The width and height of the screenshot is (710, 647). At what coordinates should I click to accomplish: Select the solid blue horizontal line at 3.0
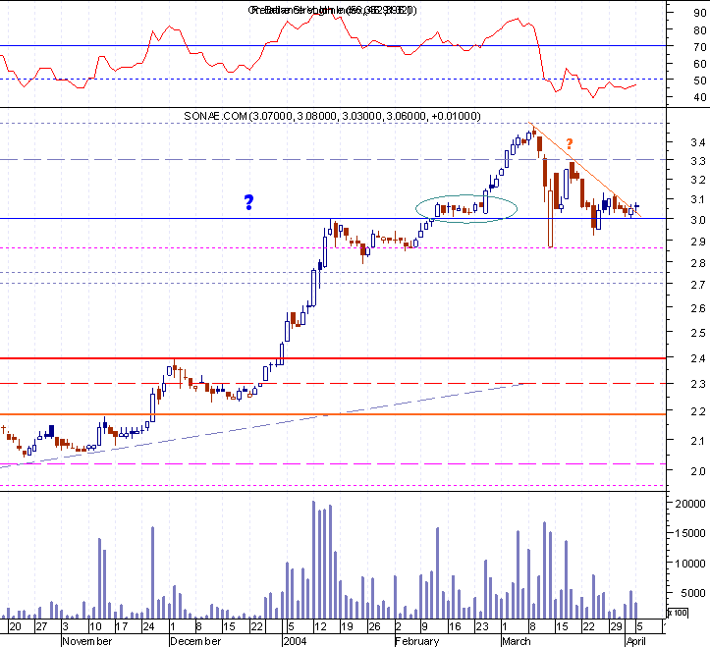pyautogui.click(x=333, y=219)
